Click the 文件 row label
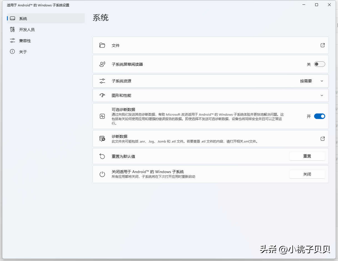The height and width of the screenshot is (261, 338). pyautogui.click(x=116, y=45)
